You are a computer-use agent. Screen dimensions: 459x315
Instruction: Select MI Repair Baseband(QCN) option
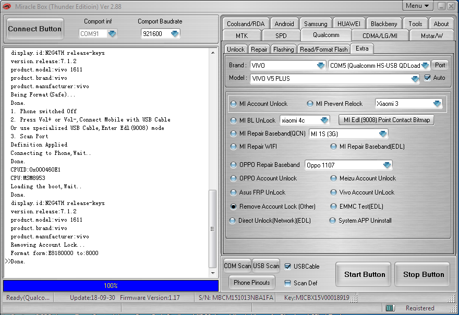[x=233, y=134]
